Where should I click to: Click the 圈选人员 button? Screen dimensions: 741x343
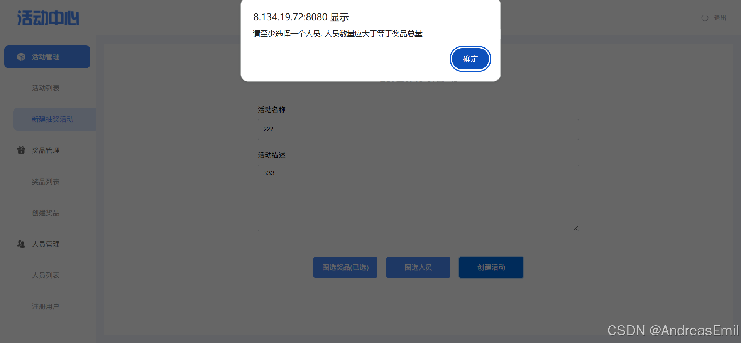pos(418,267)
